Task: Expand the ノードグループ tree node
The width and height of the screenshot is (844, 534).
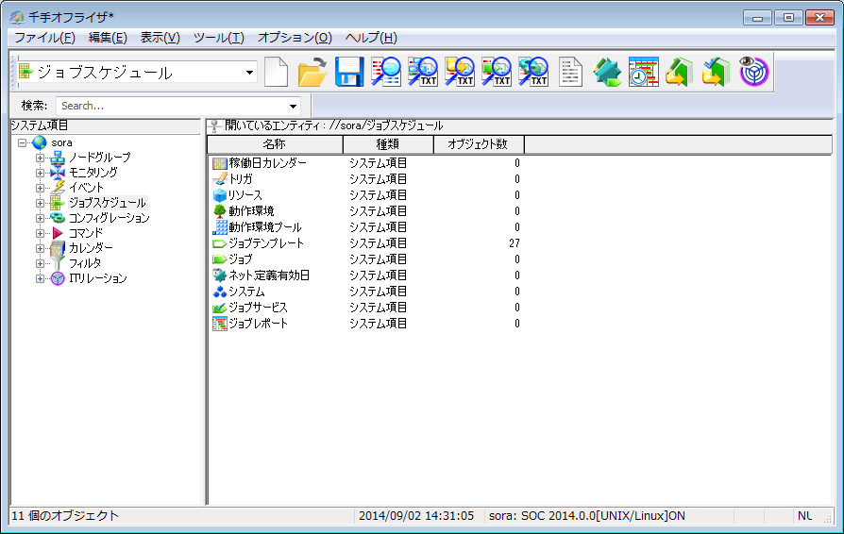Action: pos(40,159)
